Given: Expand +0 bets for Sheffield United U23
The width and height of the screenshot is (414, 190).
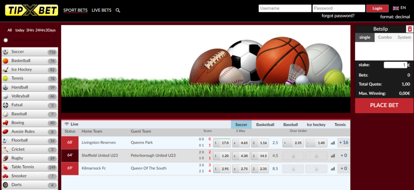Looking at the screenshot, I should [344, 155].
